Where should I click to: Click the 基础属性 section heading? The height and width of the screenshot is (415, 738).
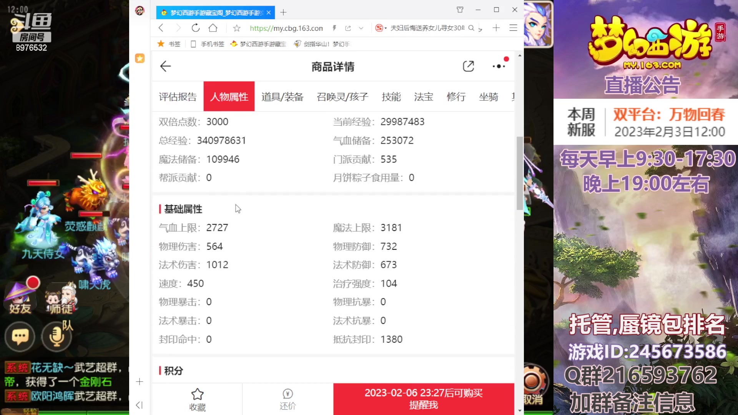coord(183,209)
